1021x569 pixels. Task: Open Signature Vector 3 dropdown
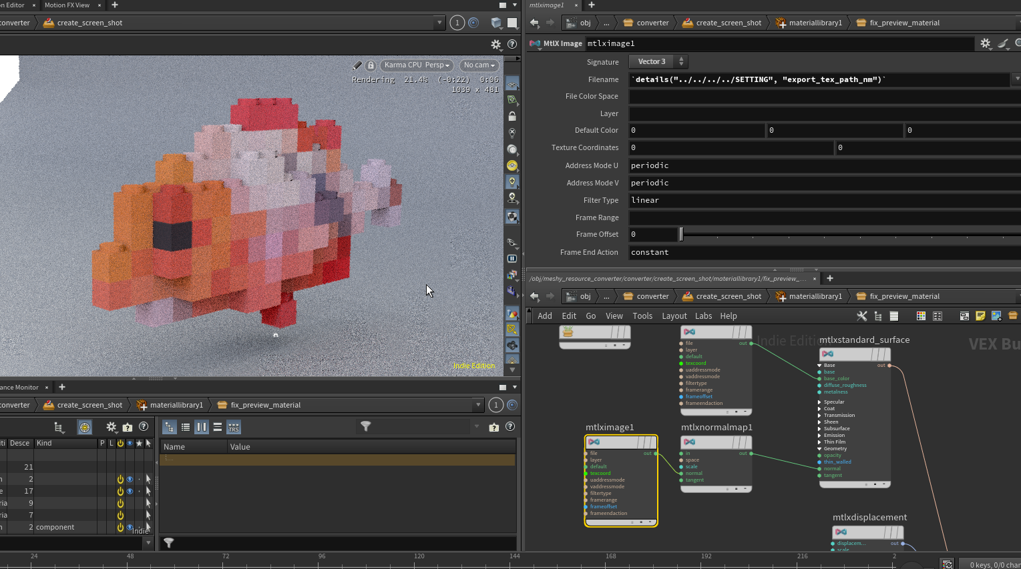(x=658, y=61)
